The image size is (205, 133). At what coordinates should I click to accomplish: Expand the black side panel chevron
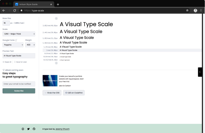pos(200,72)
